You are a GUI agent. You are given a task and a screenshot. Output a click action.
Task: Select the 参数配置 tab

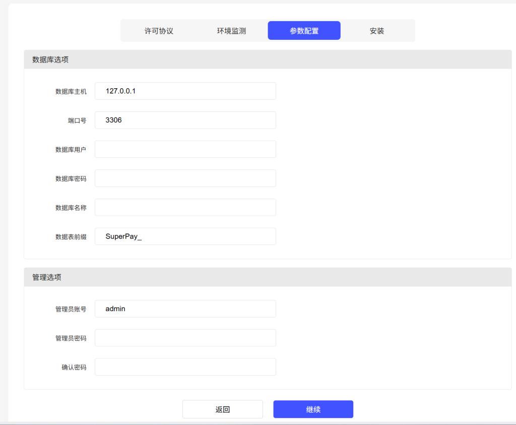click(x=304, y=31)
